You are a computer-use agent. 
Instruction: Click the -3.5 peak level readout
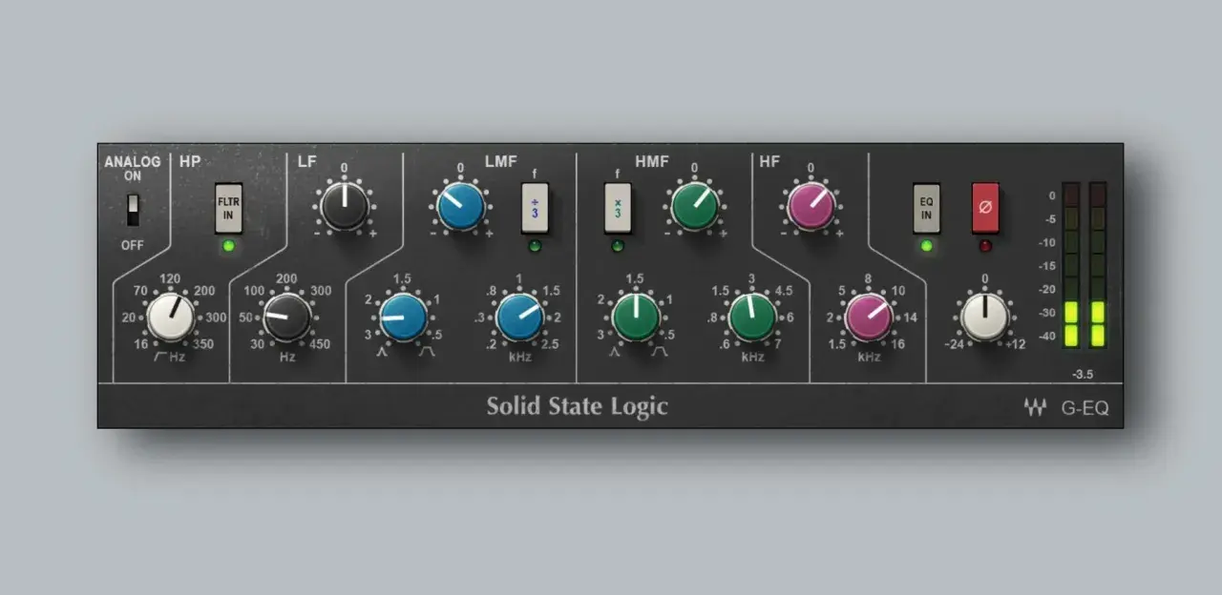1082,375
